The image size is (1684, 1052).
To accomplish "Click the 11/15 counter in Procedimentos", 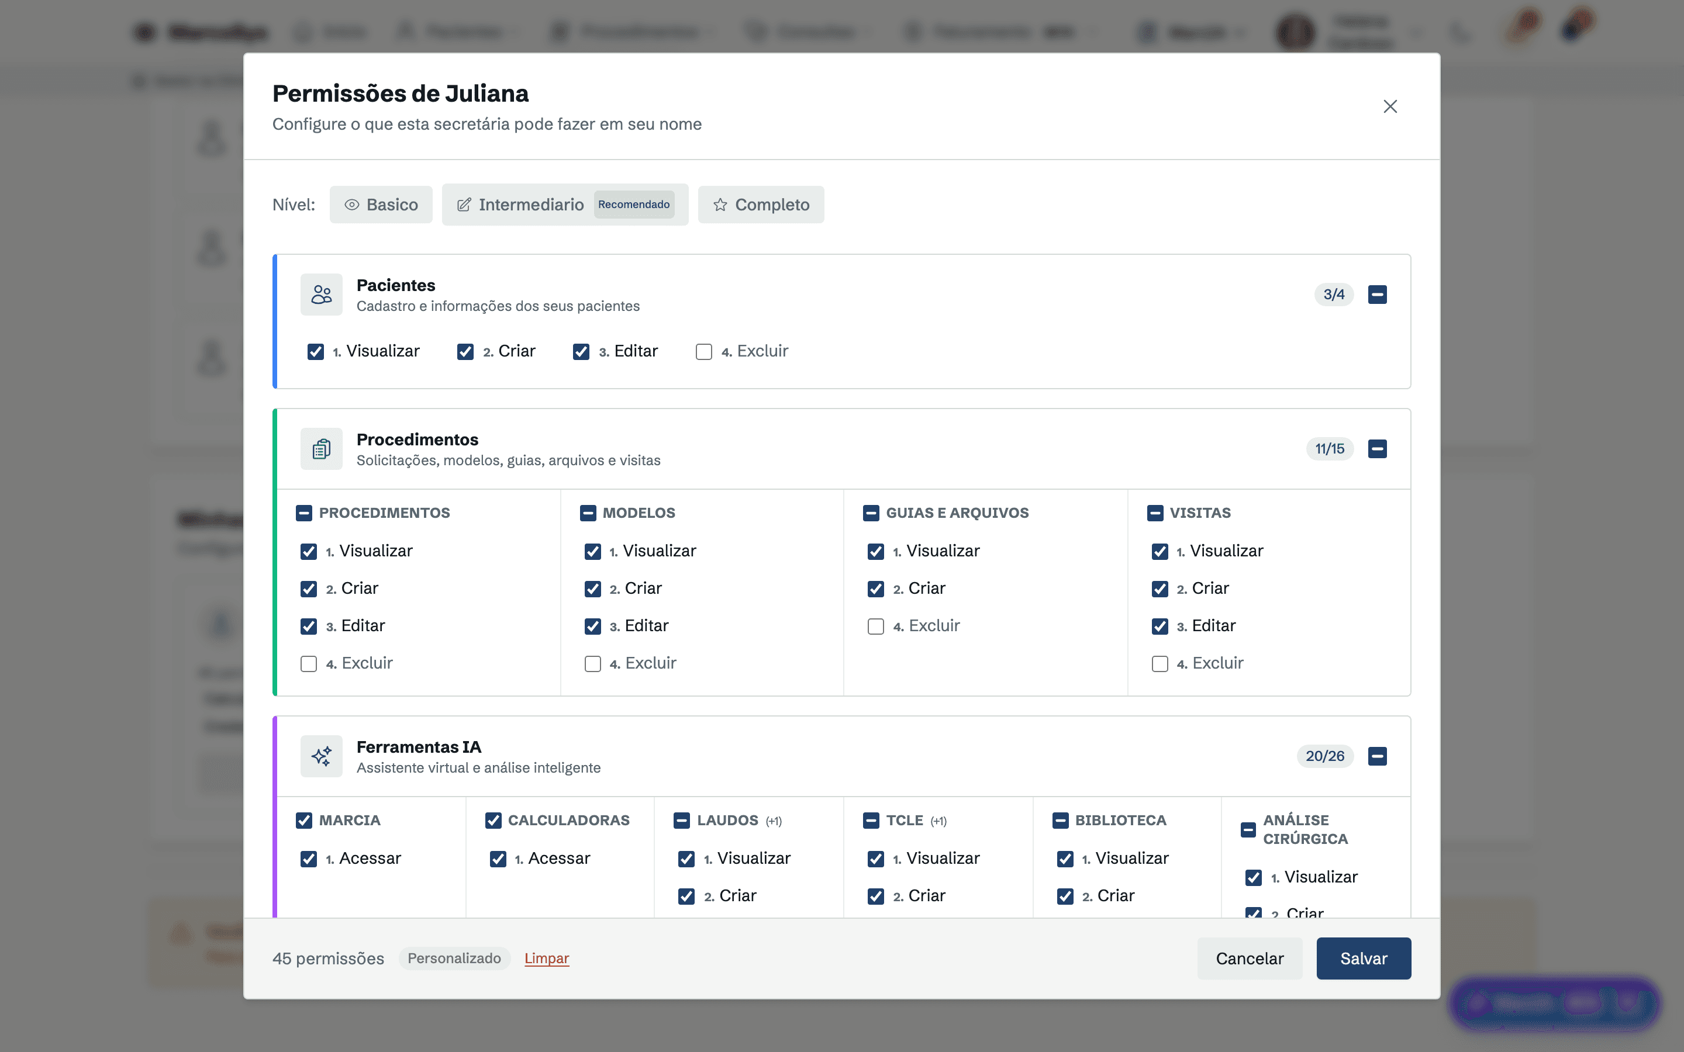I will coord(1330,449).
